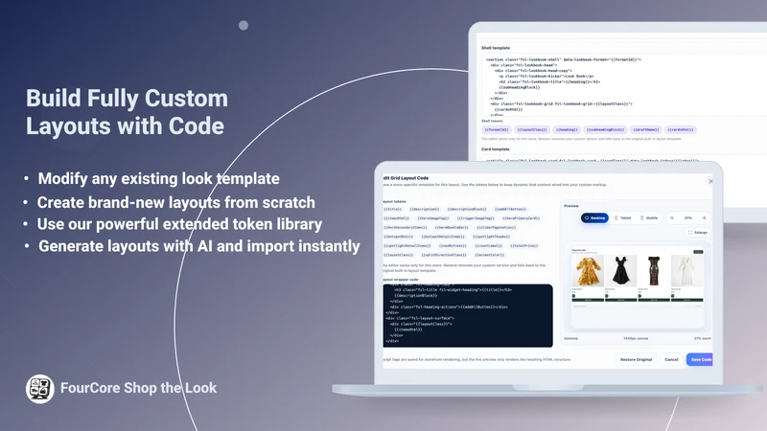Insert the {{descriptionBlock}} token

[x=467, y=209]
